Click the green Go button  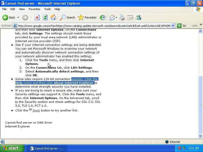182,26
